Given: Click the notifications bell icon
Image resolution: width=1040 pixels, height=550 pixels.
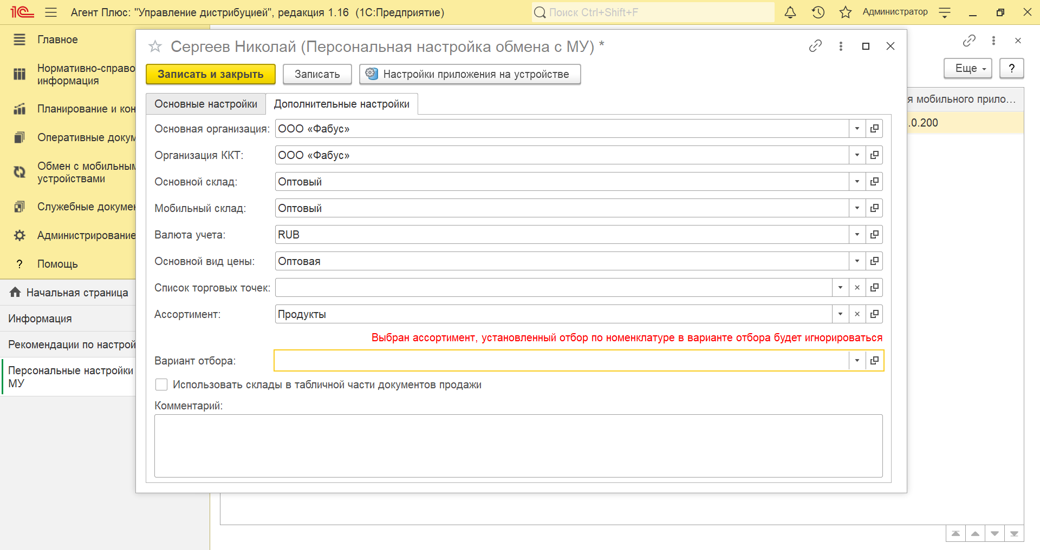Looking at the screenshot, I should pyautogui.click(x=790, y=12).
